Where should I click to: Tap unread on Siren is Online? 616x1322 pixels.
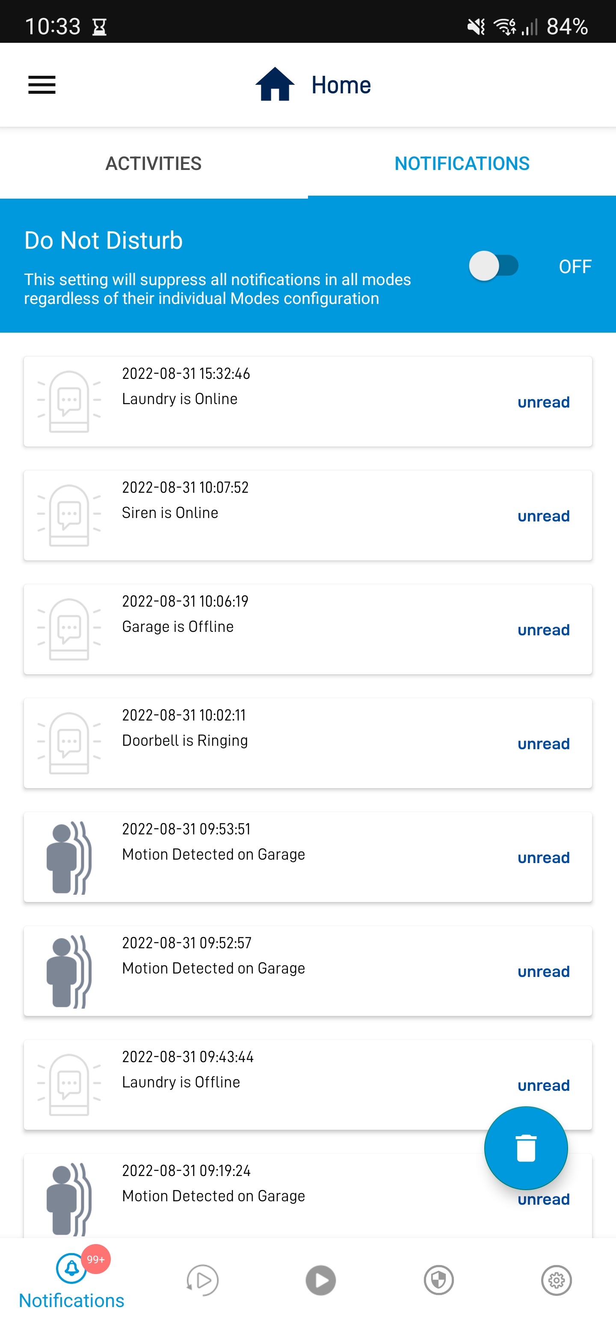[x=543, y=516]
